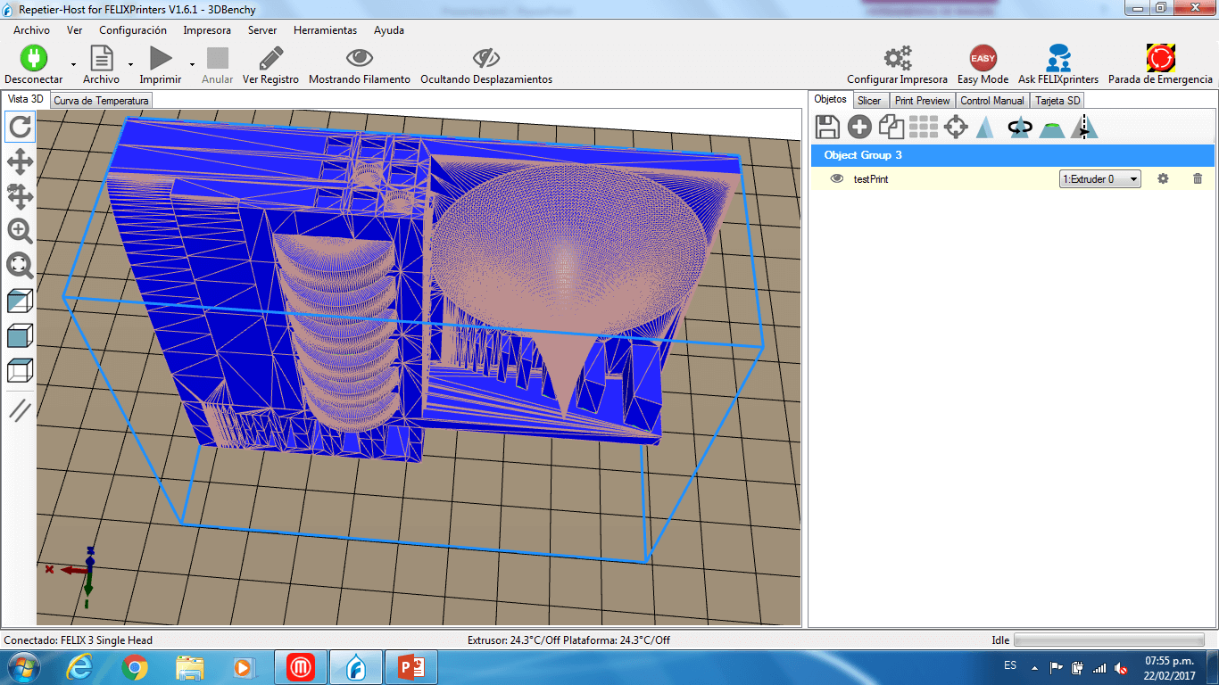Switch to front view cube
Screen dimensions: 1219x685
tap(20, 335)
